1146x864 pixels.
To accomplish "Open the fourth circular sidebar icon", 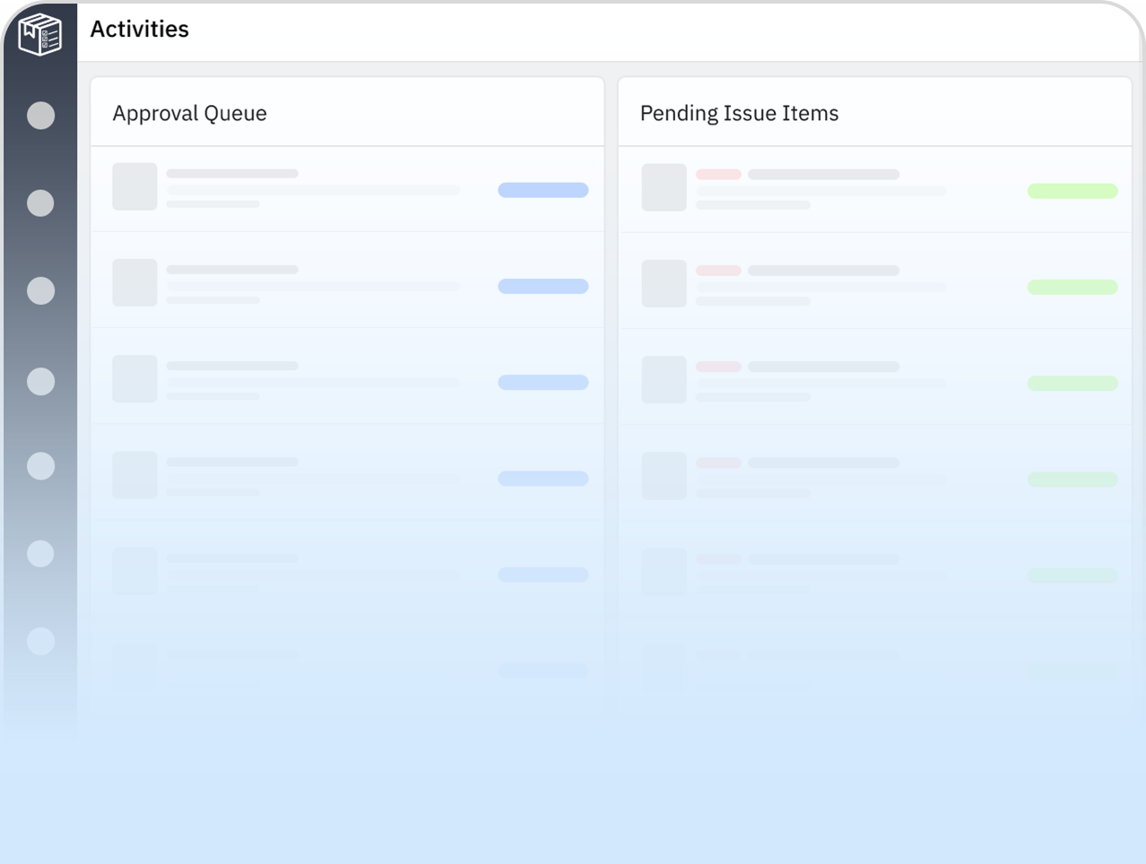I will click(x=40, y=382).
